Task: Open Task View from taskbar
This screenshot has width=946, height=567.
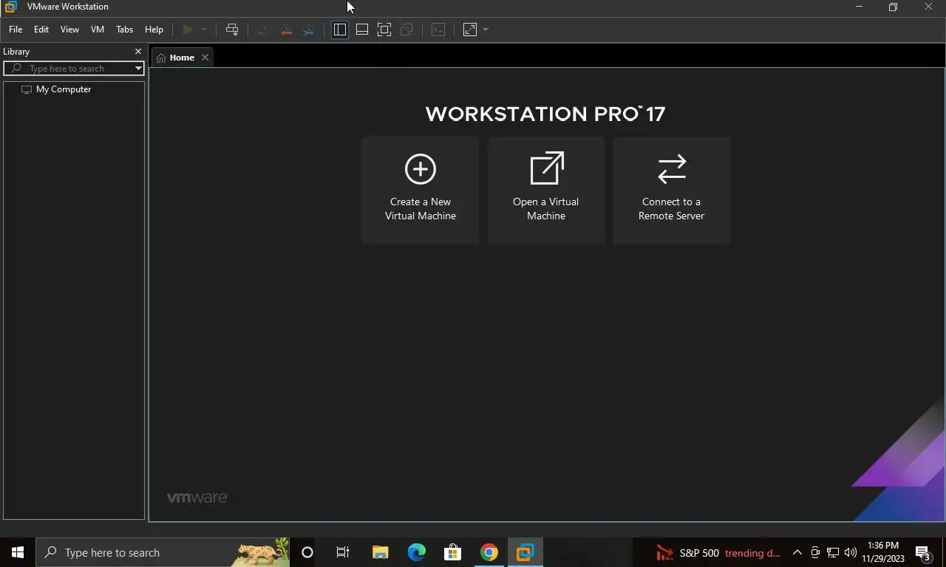Action: click(x=343, y=552)
